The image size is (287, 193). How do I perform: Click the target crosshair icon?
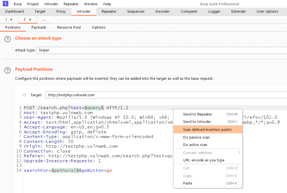click(24, 95)
